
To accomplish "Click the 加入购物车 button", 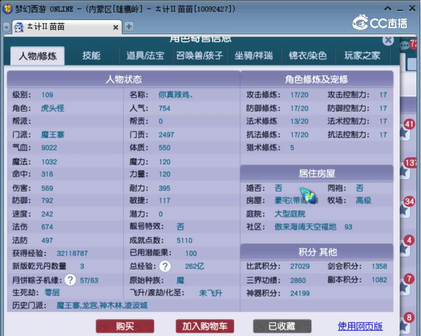I will [205, 326].
